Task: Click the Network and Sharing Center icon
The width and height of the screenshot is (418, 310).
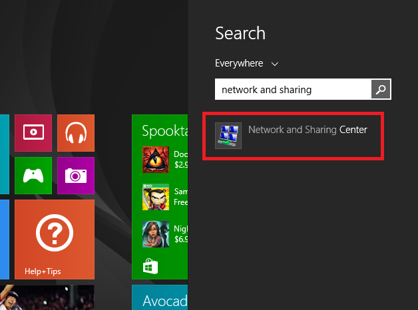Action: (x=228, y=136)
